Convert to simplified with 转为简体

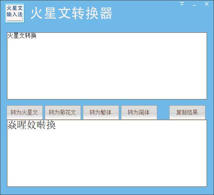coord(139,112)
